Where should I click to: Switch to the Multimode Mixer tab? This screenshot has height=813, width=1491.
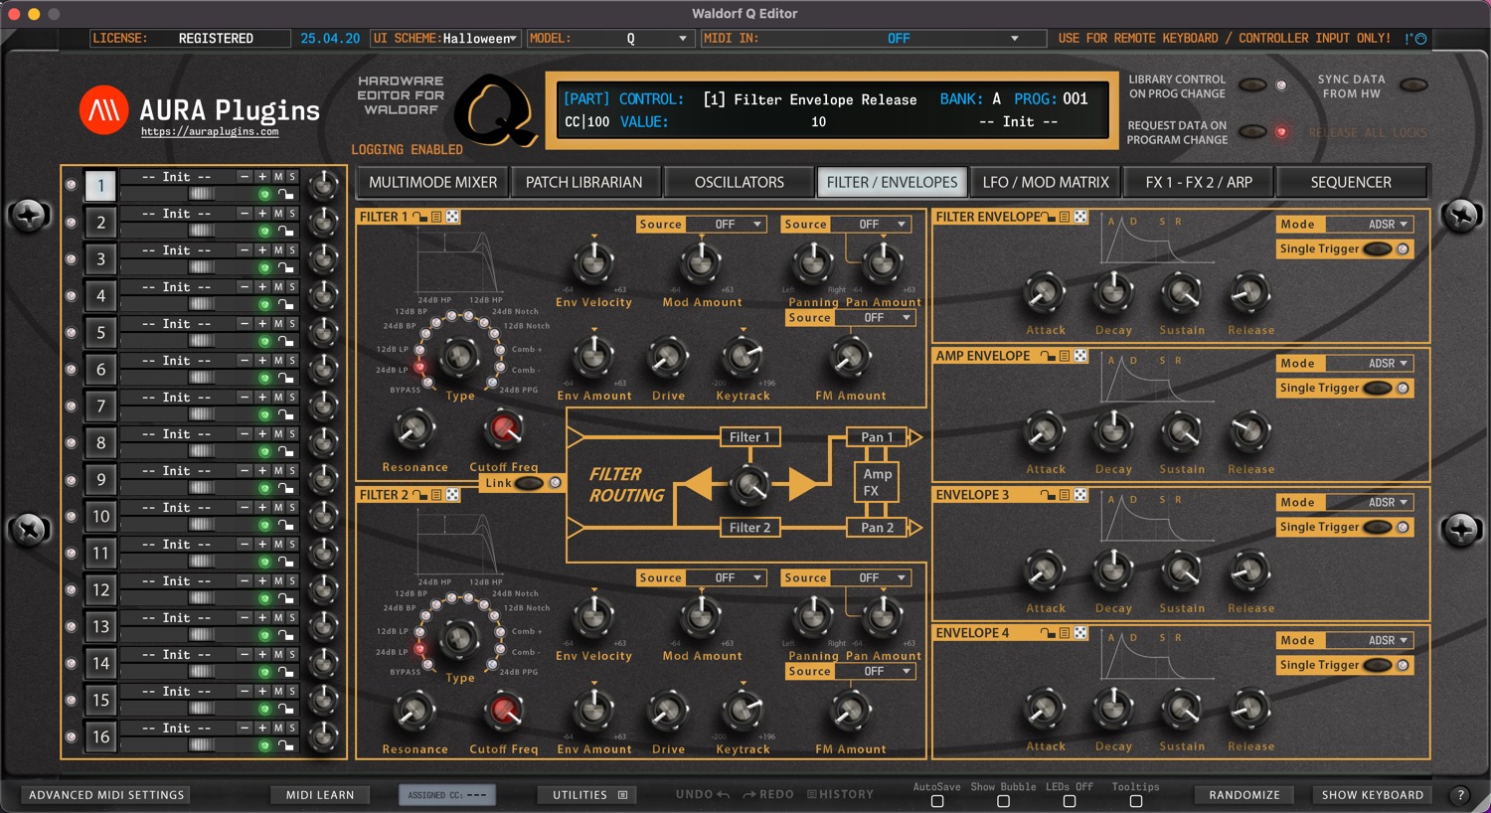433,182
